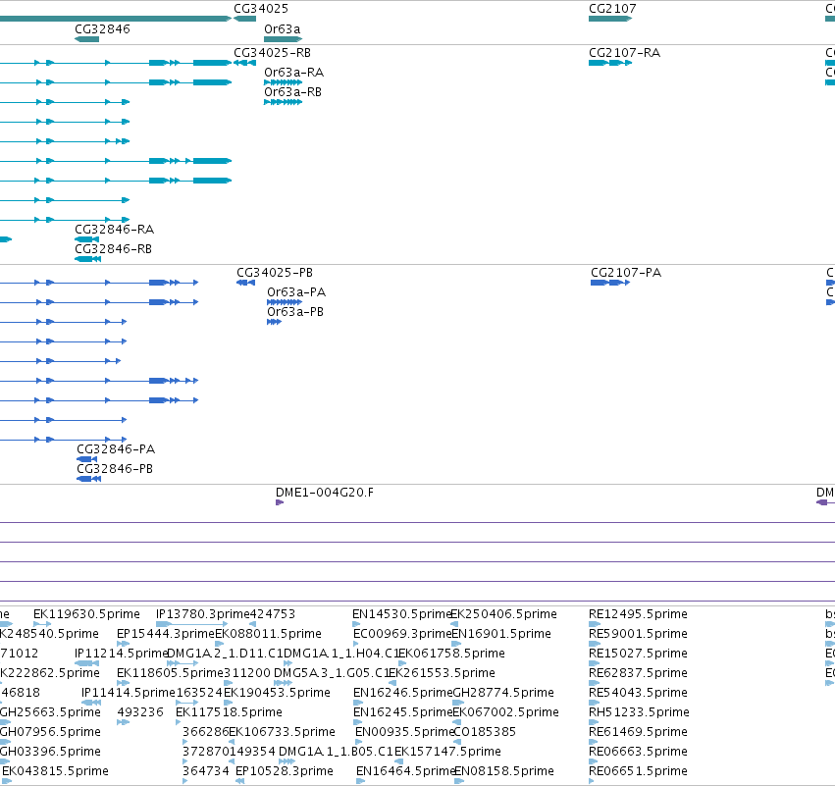
Task: Click the CG34025-PB protein label
Action: pos(275,273)
